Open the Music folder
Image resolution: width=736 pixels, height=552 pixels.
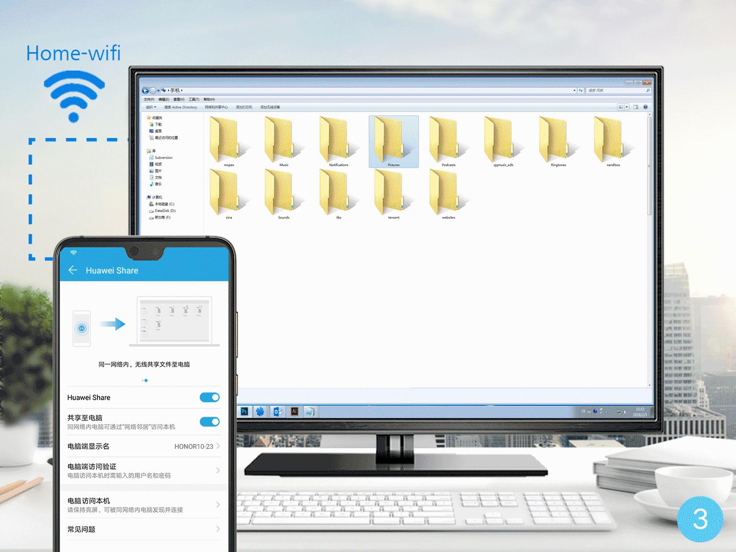(x=284, y=141)
